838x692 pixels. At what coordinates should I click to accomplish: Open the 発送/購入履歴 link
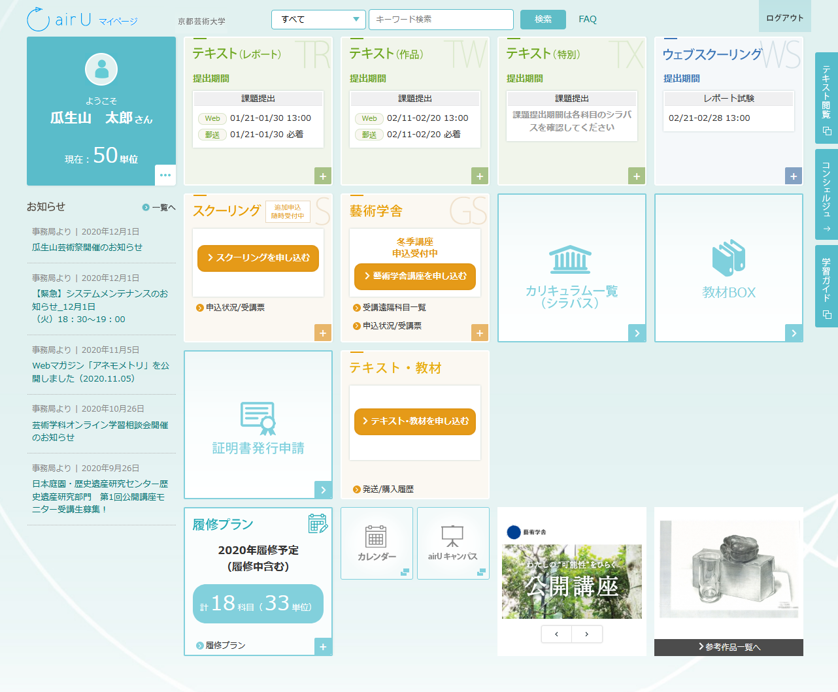[x=383, y=489]
